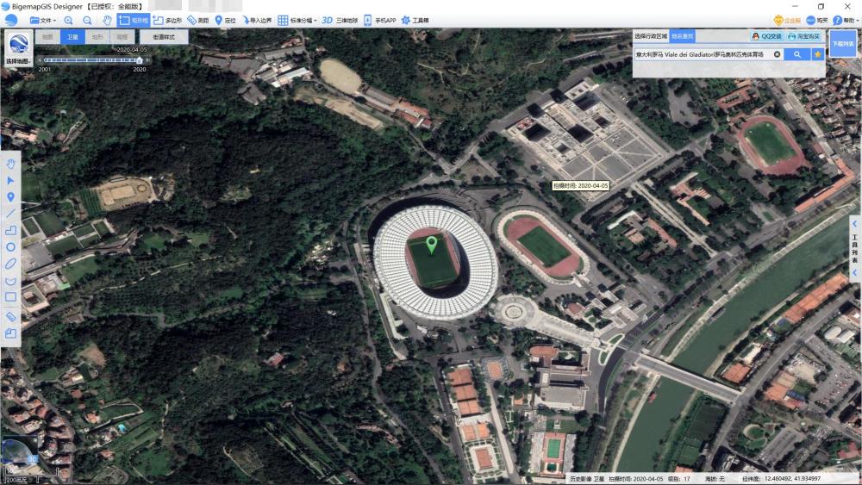
Task: Click 导入边界 import boundary
Action: [257, 21]
